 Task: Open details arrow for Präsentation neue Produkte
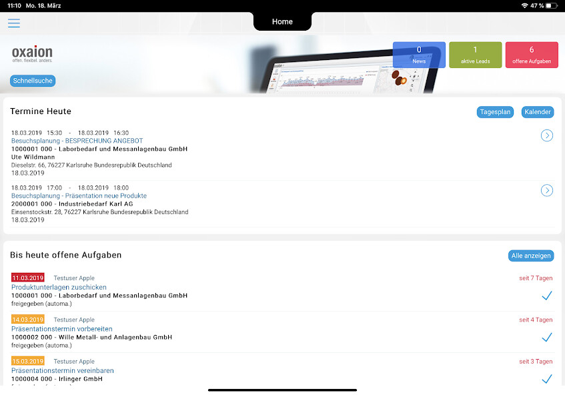click(547, 191)
